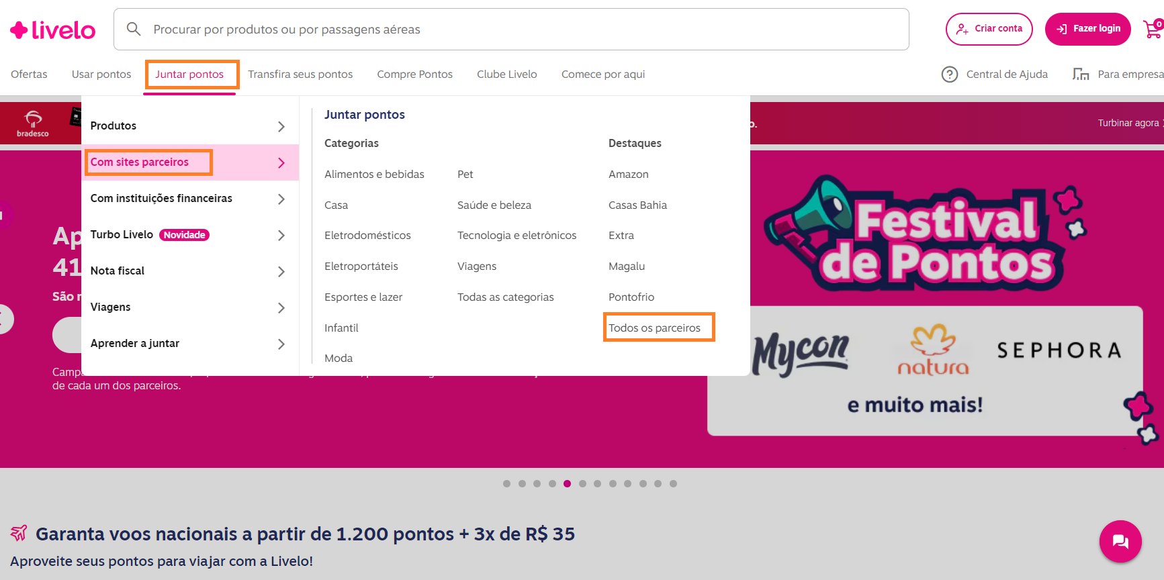Click the Fazer login button
Screen dimensions: 1164x580
pos(1087,29)
